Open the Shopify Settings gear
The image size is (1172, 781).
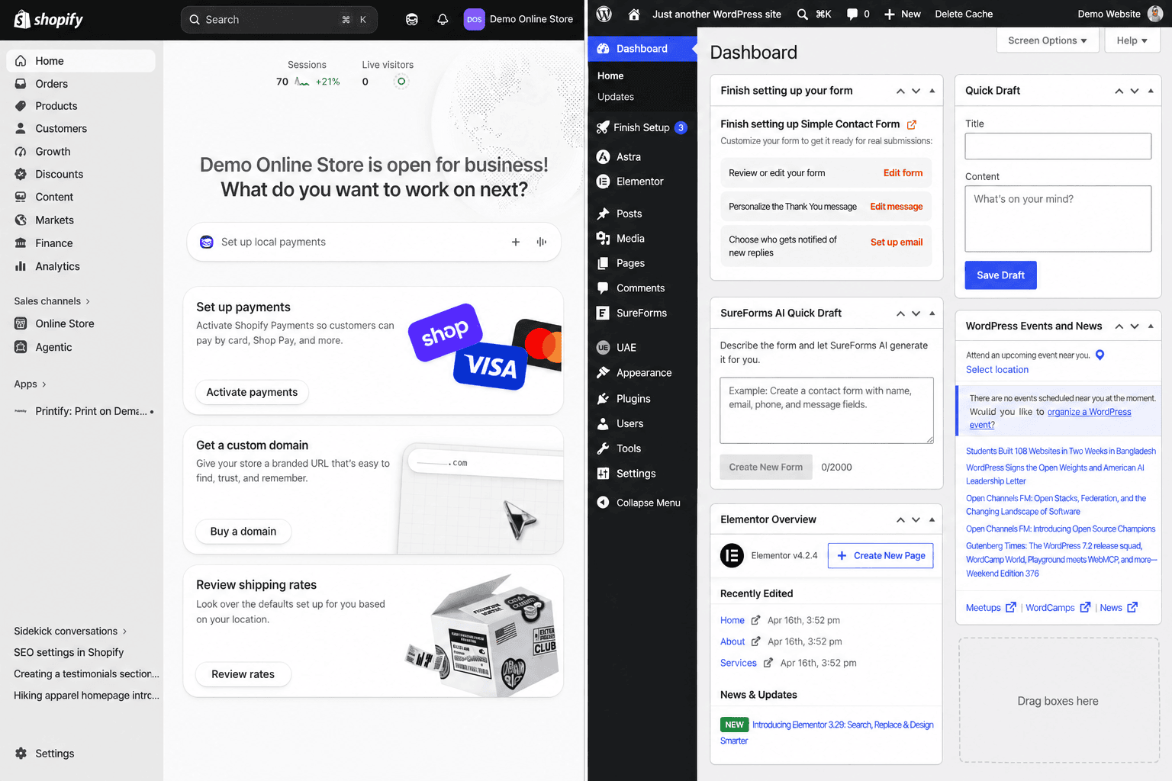(21, 754)
